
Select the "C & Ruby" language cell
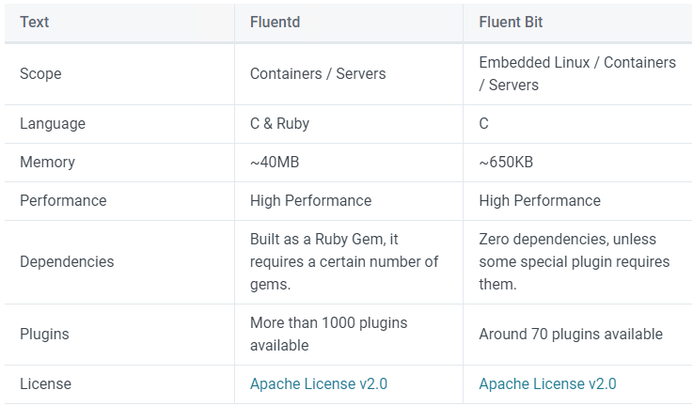(279, 123)
